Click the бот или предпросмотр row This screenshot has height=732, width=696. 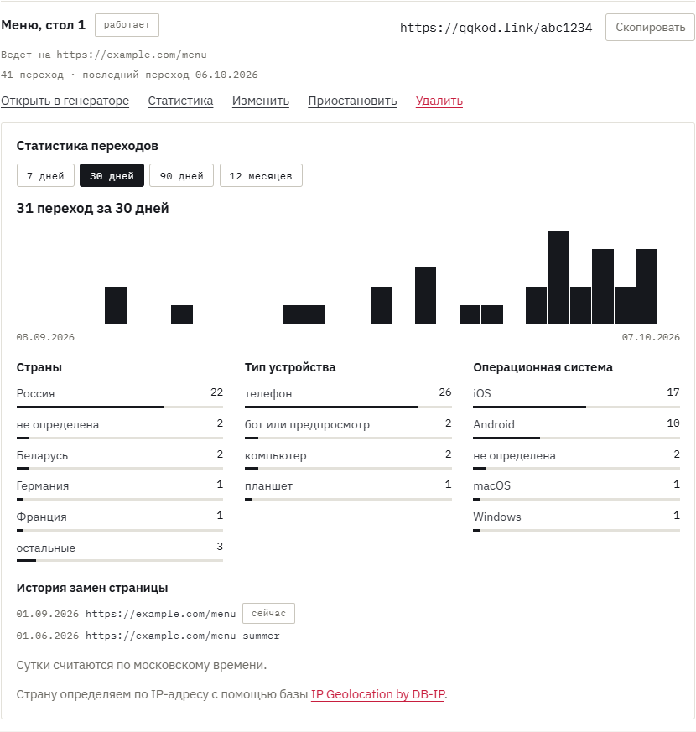pos(348,428)
